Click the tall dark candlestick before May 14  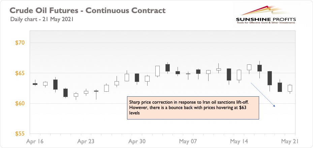pyautogui.click(x=229, y=75)
